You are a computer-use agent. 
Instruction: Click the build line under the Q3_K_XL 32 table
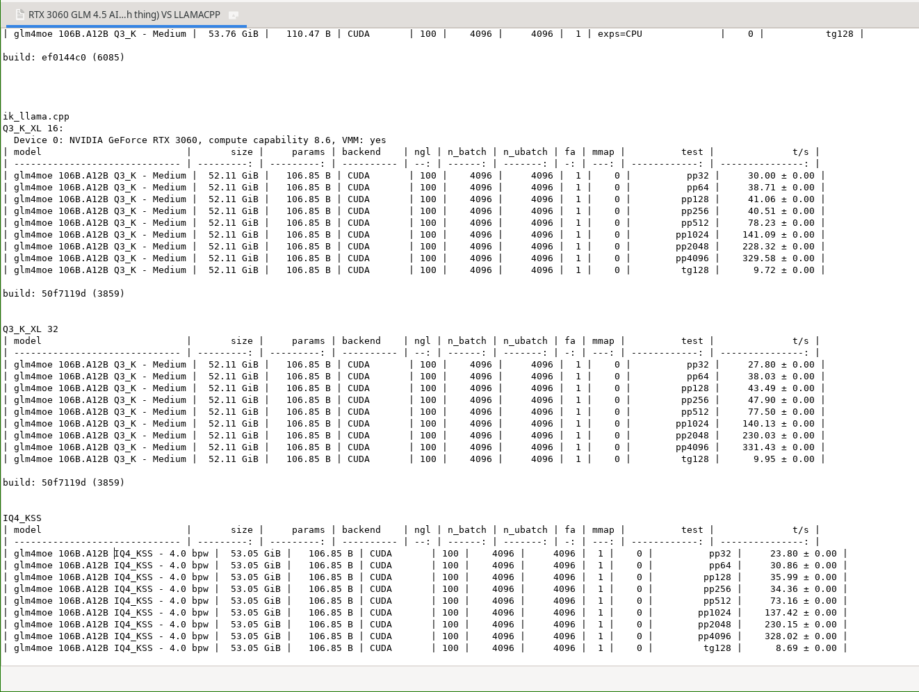click(64, 483)
